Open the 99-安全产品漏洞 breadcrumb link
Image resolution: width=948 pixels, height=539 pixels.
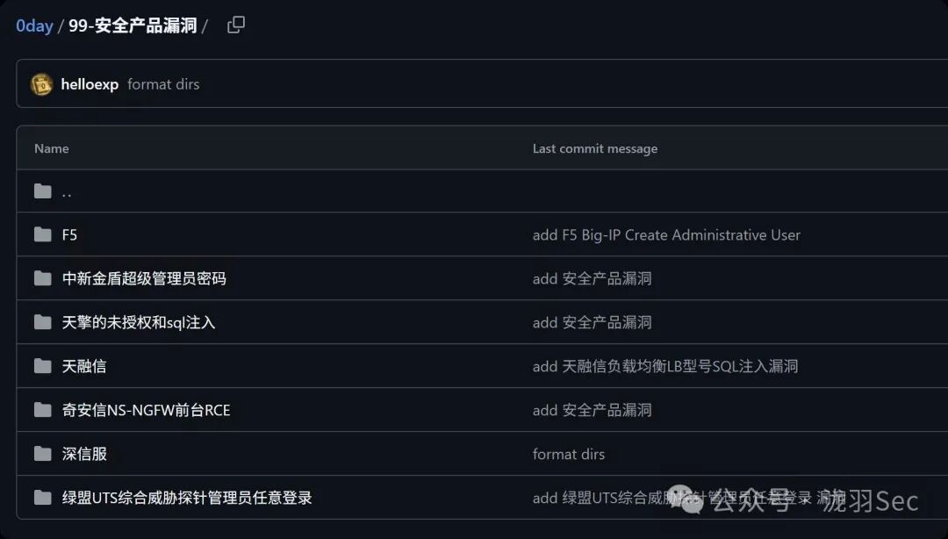133,25
